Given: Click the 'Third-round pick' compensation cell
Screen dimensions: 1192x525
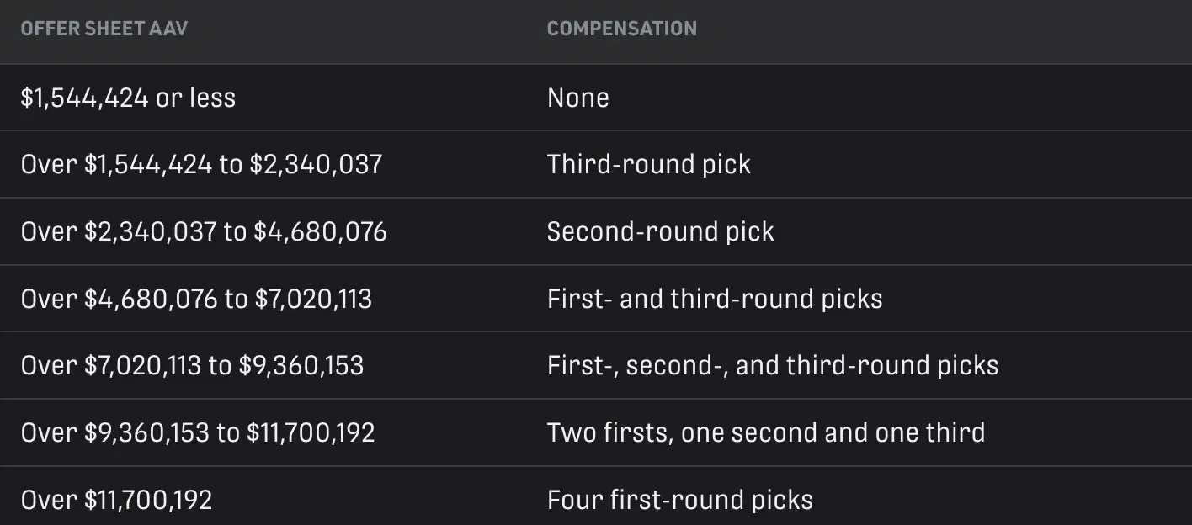Looking at the screenshot, I should click(x=648, y=164).
